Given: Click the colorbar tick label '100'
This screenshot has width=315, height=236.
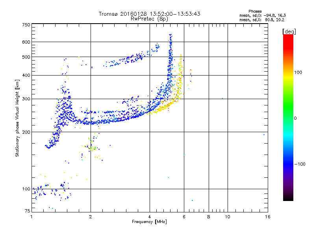Looking at the screenshot, I should [x=298, y=72].
